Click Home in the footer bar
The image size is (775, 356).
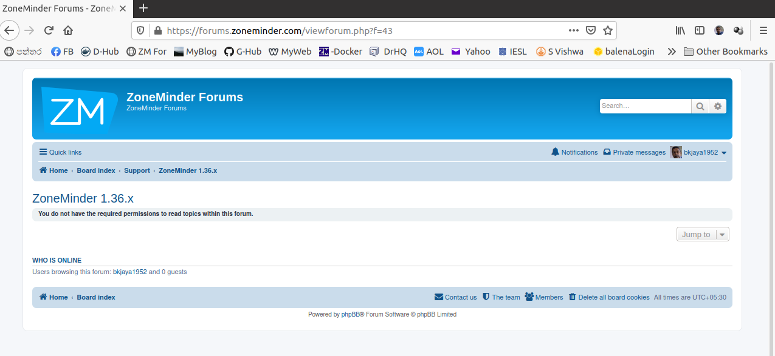(x=53, y=297)
